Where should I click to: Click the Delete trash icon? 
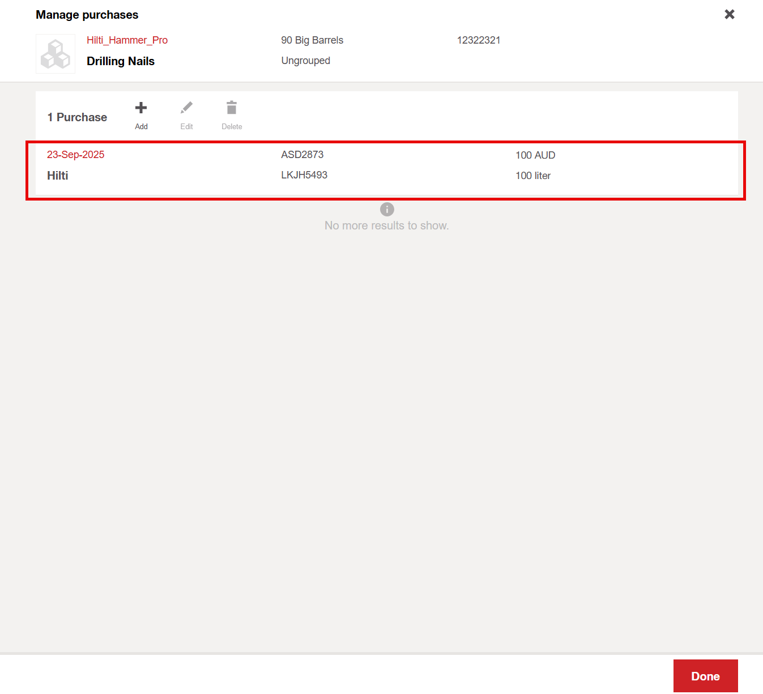coord(232,108)
